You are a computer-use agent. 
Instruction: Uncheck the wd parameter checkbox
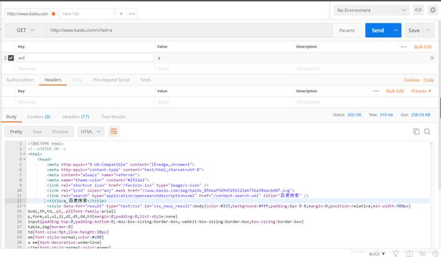click(11, 58)
